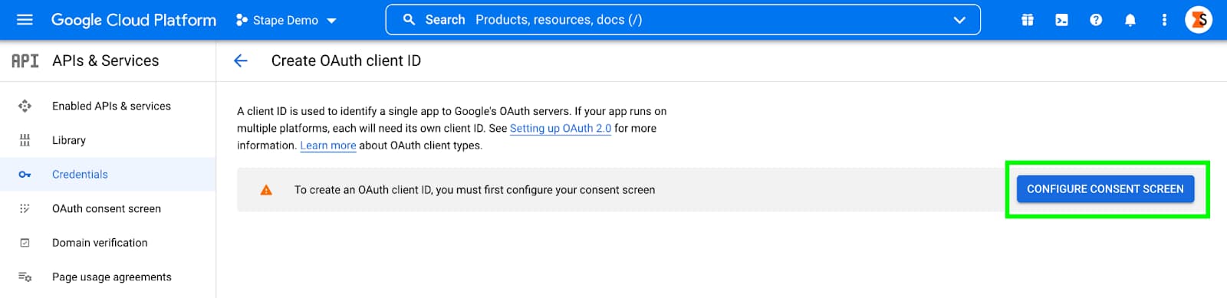The image size is (1227, 298).
Task: Go back using the arrow icon
Action: point(241,61)
